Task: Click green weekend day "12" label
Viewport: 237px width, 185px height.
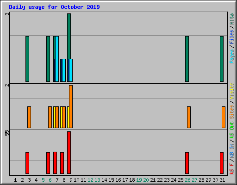Action: [90, 180]
